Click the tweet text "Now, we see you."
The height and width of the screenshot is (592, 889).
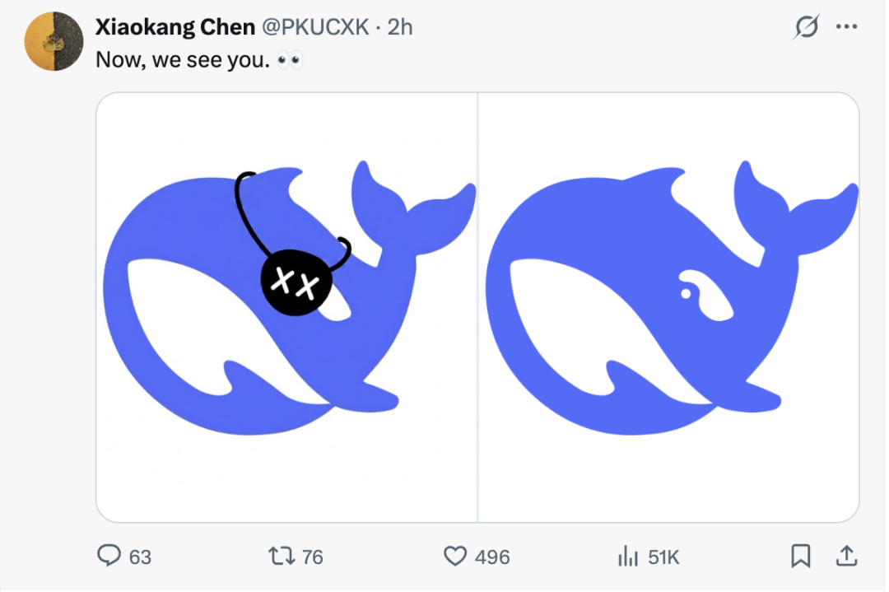[x=183, y=60]
